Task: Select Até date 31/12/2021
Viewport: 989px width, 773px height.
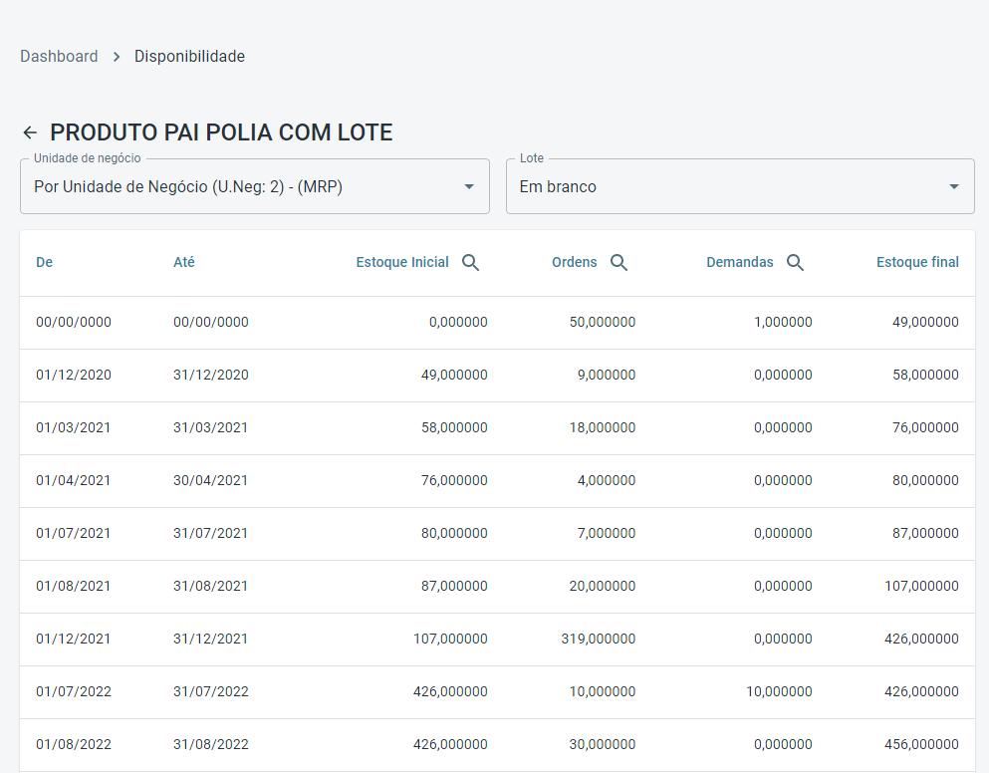Action: [x=211, y=640]
